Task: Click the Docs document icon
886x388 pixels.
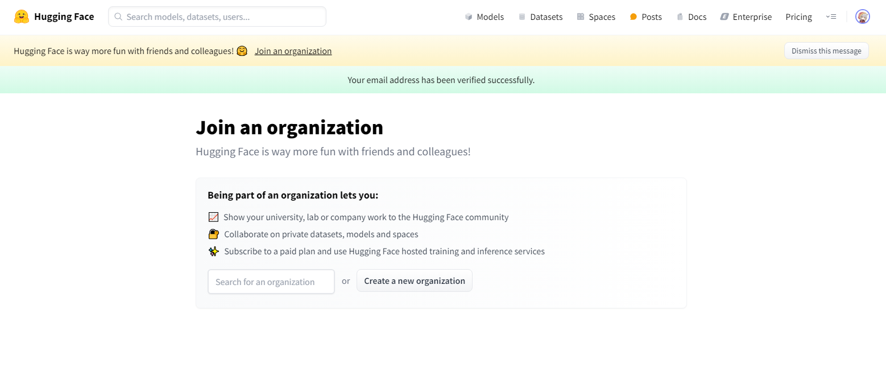Action: tap(680, 17)
